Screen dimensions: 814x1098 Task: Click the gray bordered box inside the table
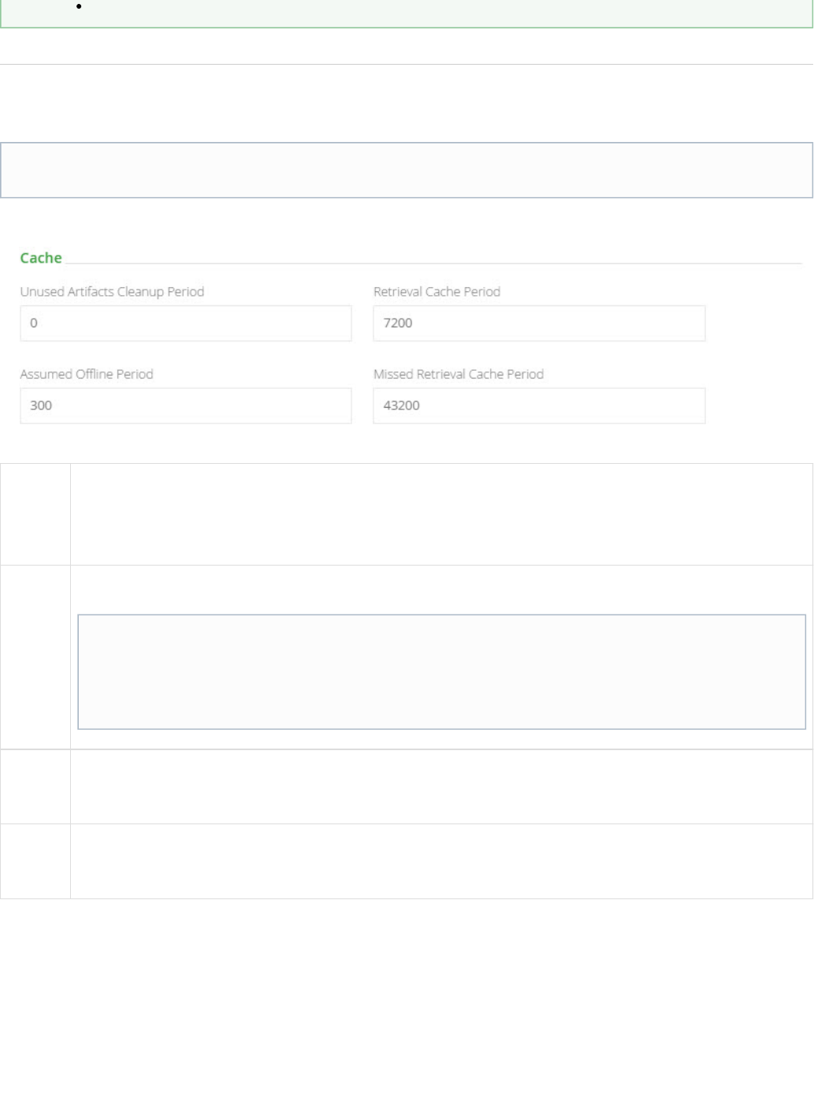[441, 671]
